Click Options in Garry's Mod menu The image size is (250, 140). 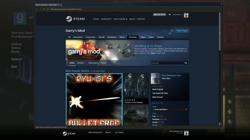(16, 59)
